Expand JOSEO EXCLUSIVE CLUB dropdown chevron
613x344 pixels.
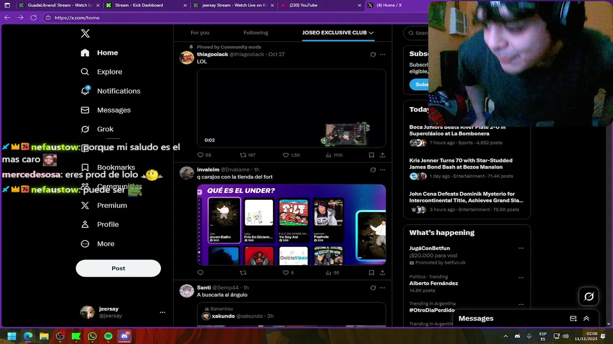pos(371,32)
